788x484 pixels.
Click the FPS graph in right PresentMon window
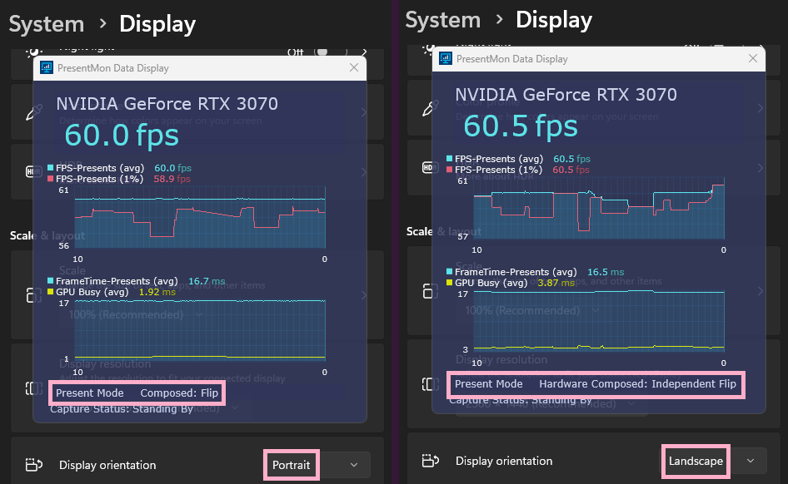(x=599, y=208)
